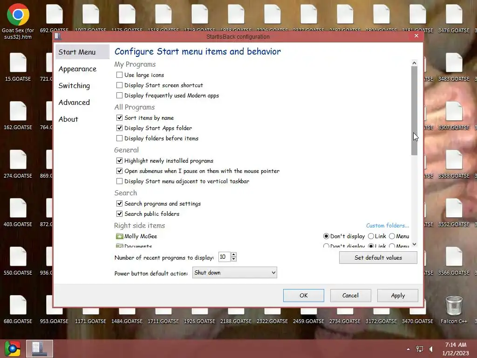Image resolution: width=477 pixels, height=358 pixels.
Task: Toggle Highlight newly installed programs
Action: click(x=120, y=161)
